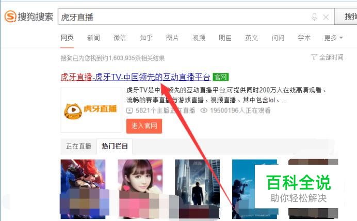
Task: Click the 19500196人正在观看 viewer count
Action: tap(240, 110)
